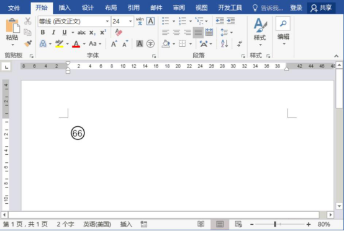
Task: Toggle italic formatting
Action: pos(53,32)
